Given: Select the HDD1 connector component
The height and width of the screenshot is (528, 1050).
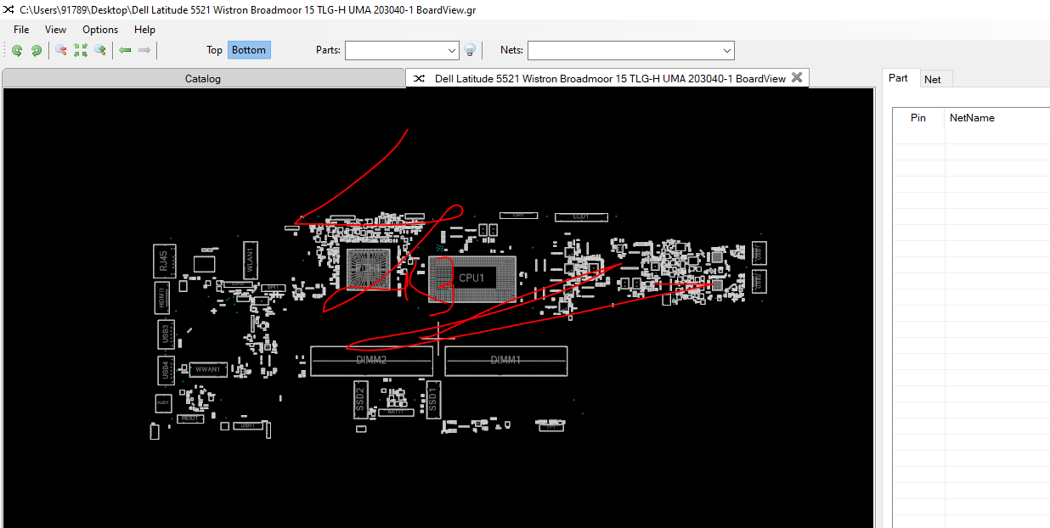Looking at the screenshot, I should (x=190, y=418).
